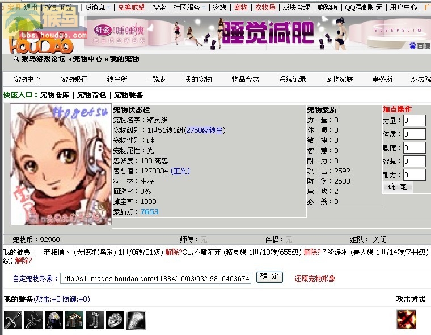
Task: Expand the 社区服务 menu
Action: 189,7
